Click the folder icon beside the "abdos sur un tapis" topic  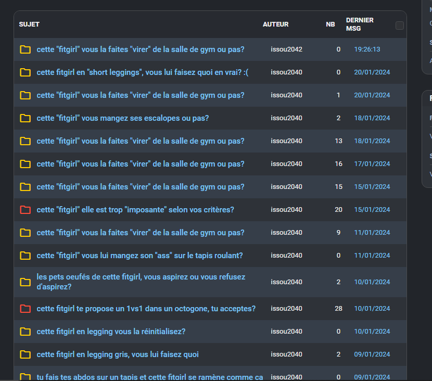(x=25, y=376)
